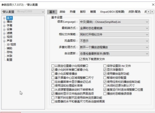This screenshot has width=155, height=113.
Task: Enable 基于屏幕中心区域调整窗口尺寸
Action: point(53,78)
